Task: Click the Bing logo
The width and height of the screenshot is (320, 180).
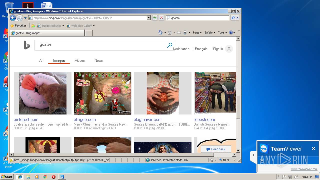Action: 27,45
